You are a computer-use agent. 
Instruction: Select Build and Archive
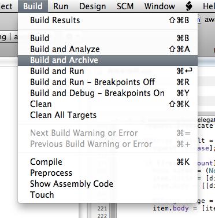point(108,60)
